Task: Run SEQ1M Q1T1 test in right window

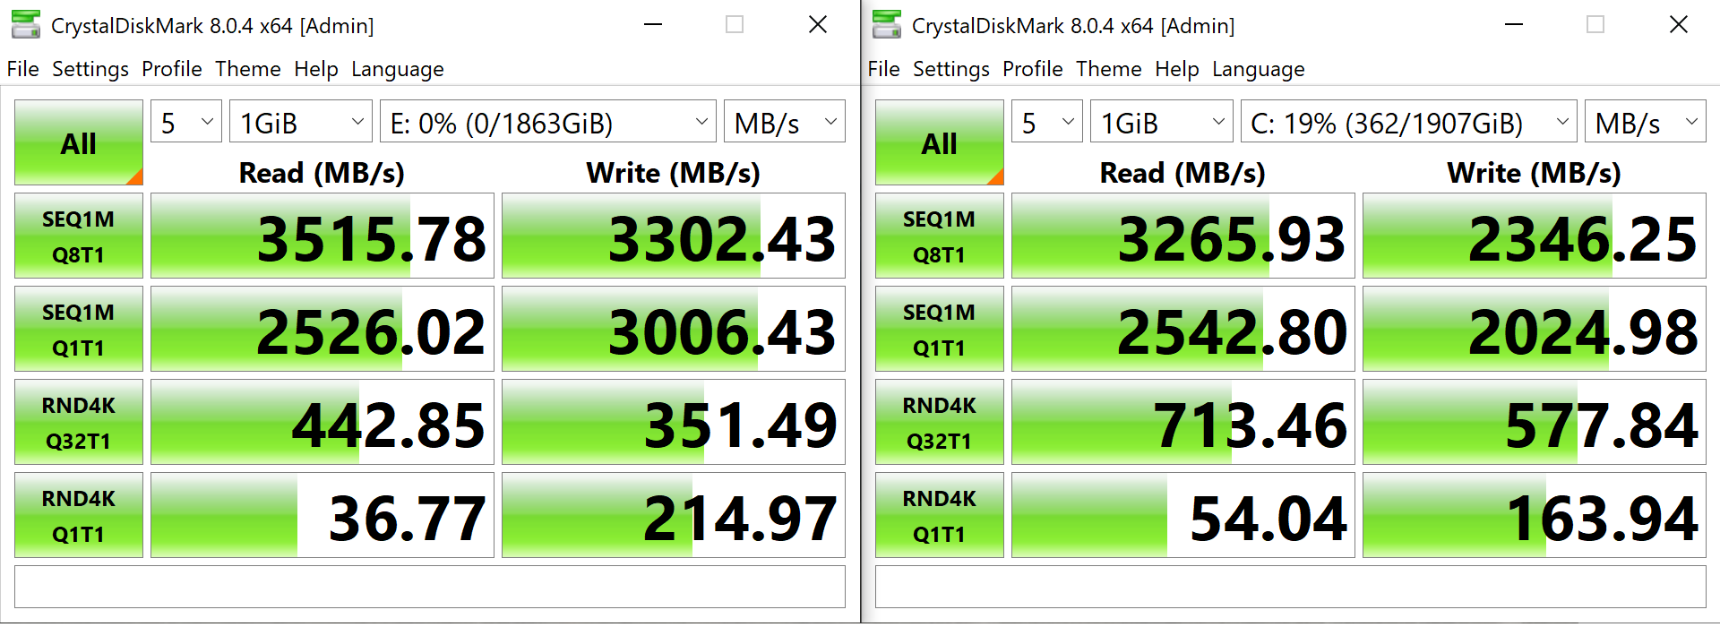Action: [940, 329]
